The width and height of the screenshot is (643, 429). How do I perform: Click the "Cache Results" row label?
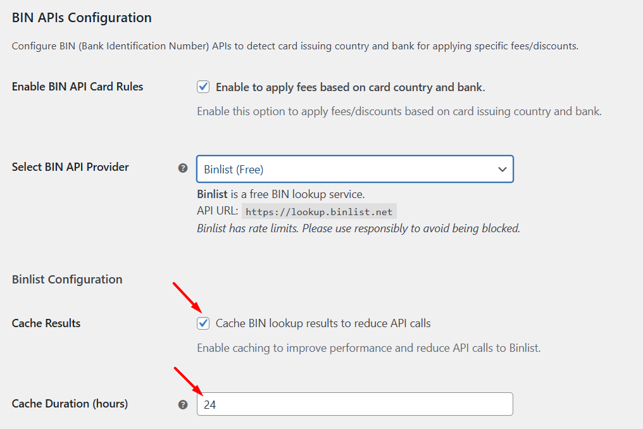click(x=46, y=323)
